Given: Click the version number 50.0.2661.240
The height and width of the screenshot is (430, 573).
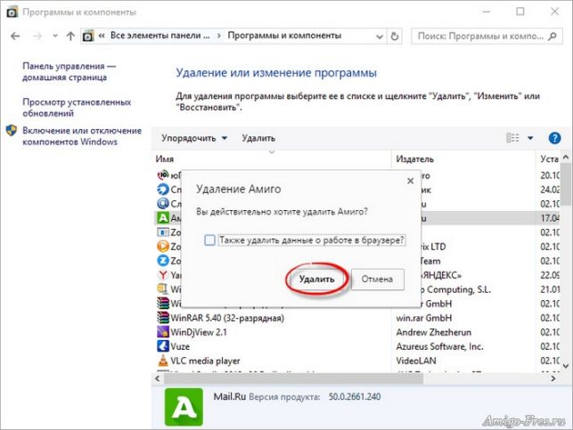Looking at the screenshot, I should tap(355, 397).
